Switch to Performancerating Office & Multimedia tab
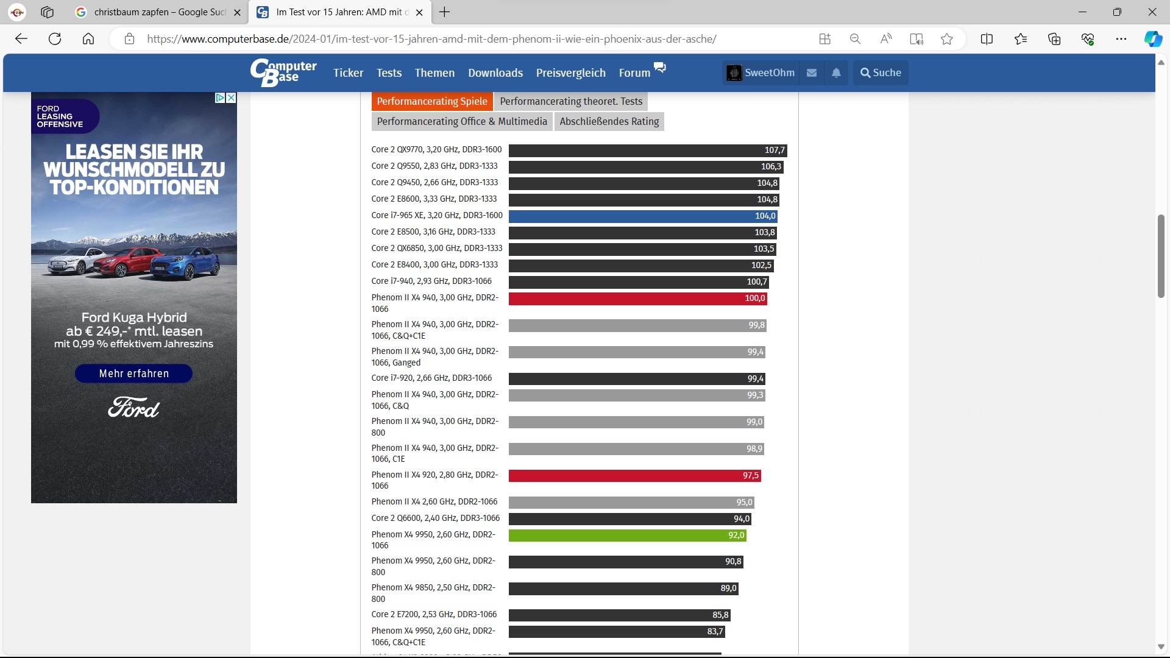The image size is (1170, 658). 462,121
